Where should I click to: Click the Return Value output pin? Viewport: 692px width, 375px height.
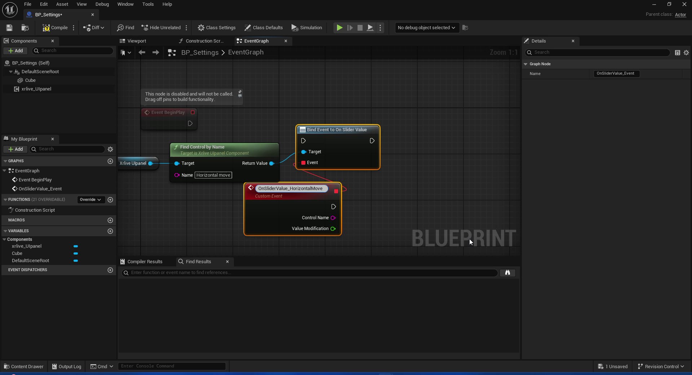pyautogui.click(x=272, y=164)
